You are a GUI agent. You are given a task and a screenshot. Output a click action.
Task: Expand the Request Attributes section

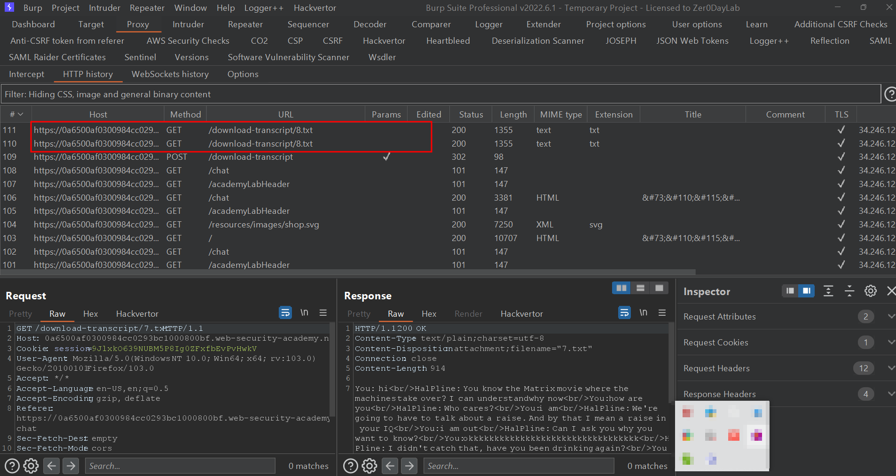point(891,317)
